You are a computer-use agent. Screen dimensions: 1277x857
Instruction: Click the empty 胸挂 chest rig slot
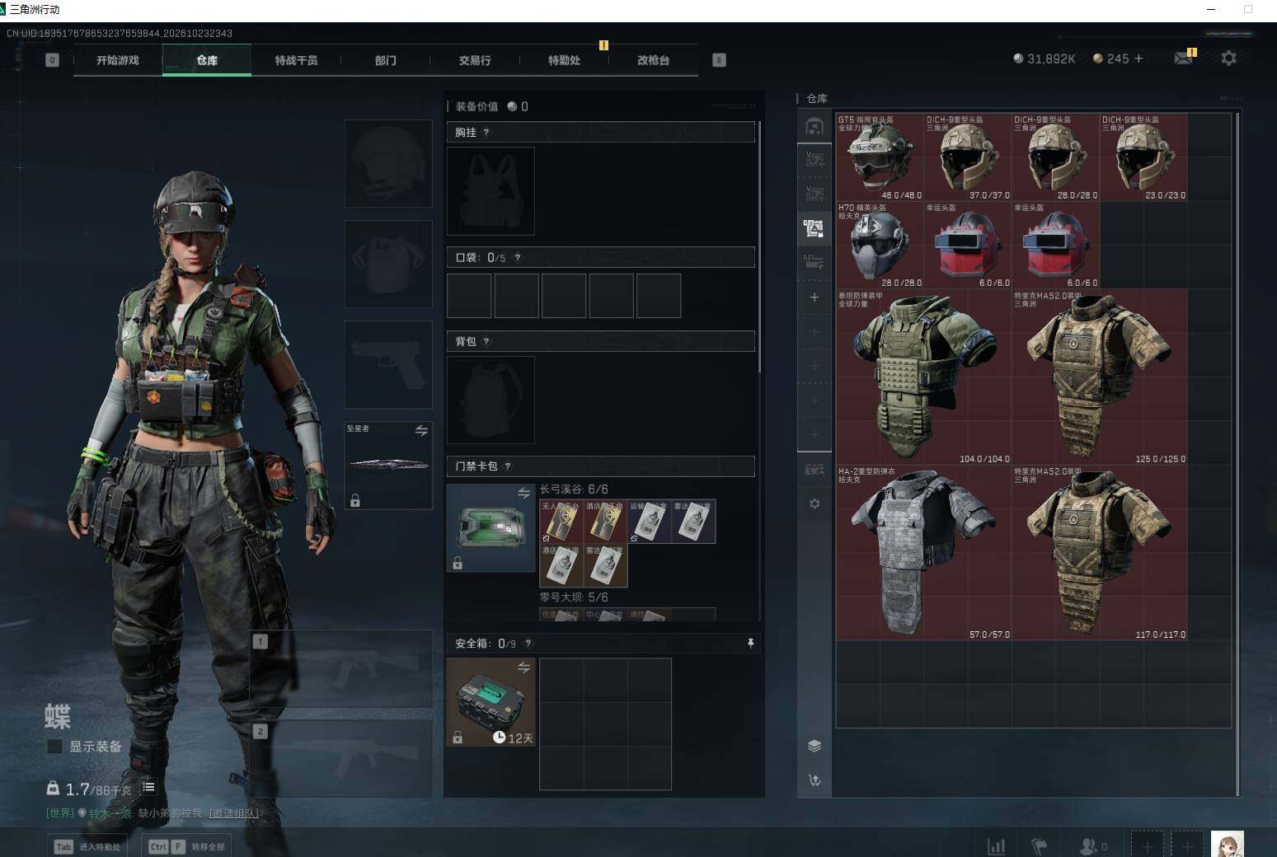(x=491, y=191)
